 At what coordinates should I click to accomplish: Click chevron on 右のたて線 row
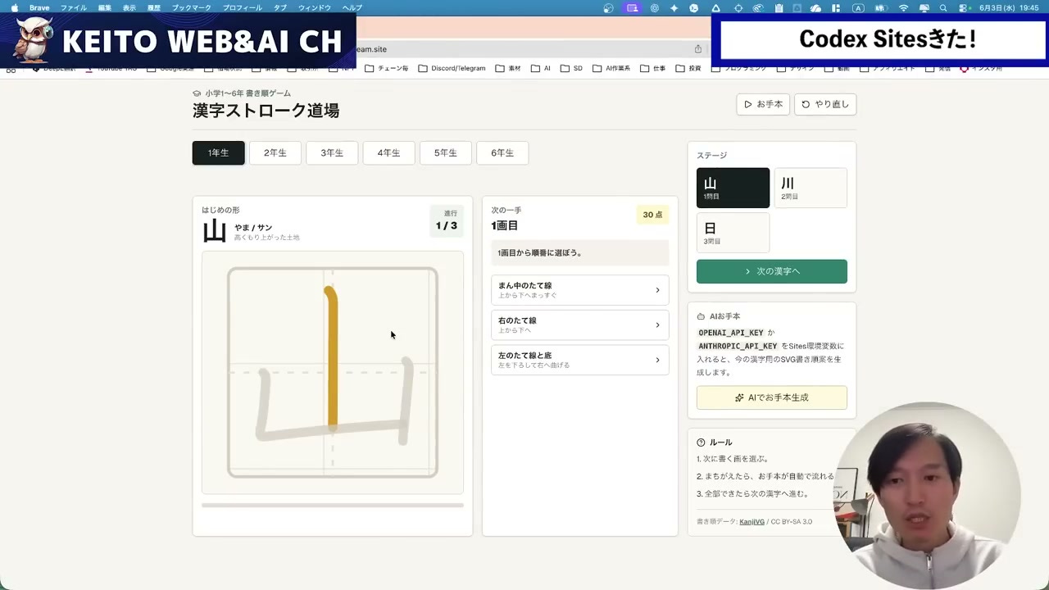point(657,325)
